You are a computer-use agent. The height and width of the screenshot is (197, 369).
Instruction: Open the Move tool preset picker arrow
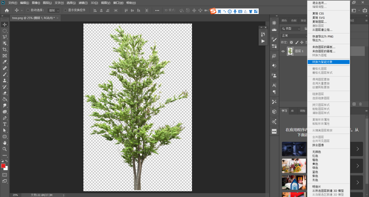coord(22,10)
